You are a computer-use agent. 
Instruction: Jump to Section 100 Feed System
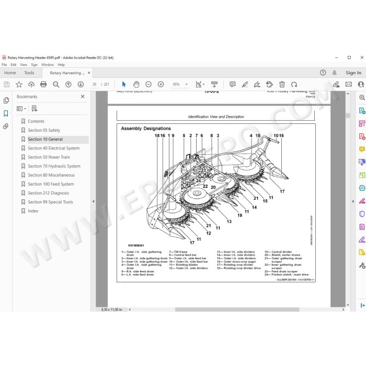[51, 184]
